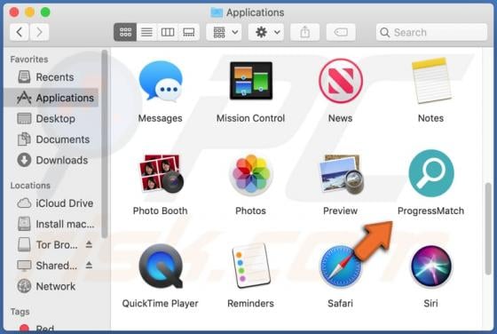497x334 pixels.
Task: Select Applications in the sidebar
Action: point(51,98)
